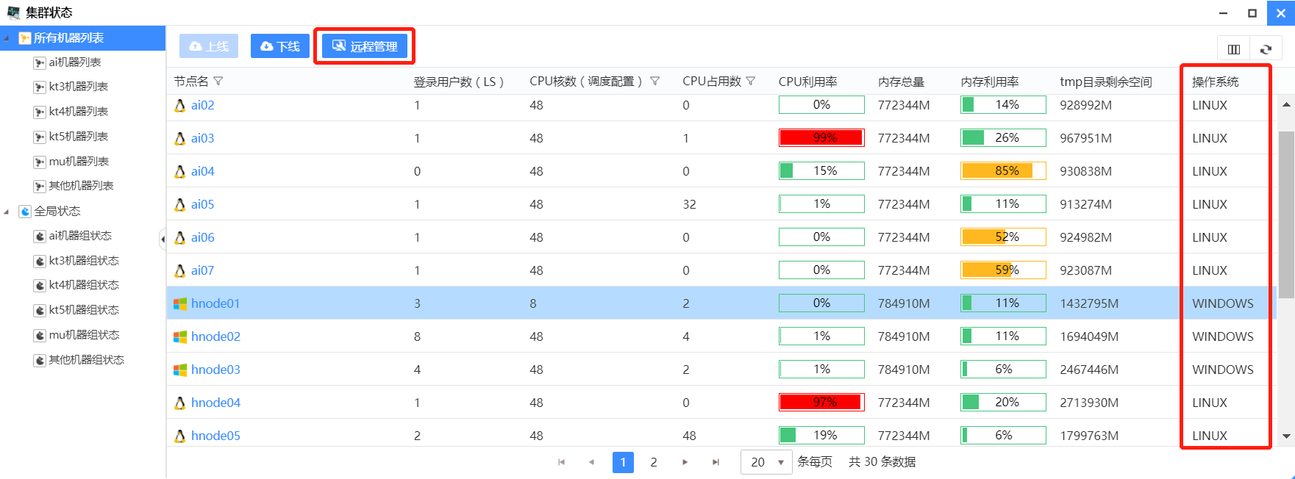This screenshot has height=479, width=1295.
Task: Click the 上线 online button
Action: coord(209,46)
